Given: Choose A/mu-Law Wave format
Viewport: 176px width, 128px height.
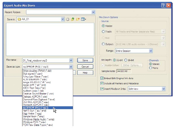Looking at the screenshot, I should click(x=48, y=77).
